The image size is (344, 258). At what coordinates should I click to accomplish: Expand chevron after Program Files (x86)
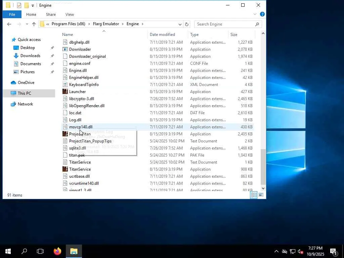click(x=89, y=24)
